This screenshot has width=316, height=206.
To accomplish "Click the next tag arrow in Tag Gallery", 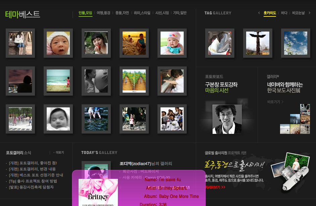I will [x=310, y=13].
